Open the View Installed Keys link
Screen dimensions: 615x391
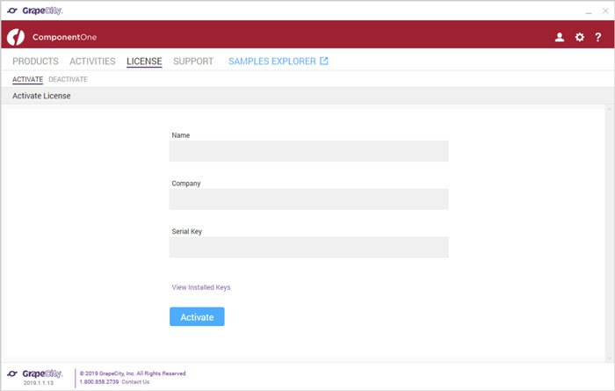click(x=201, y=287)
